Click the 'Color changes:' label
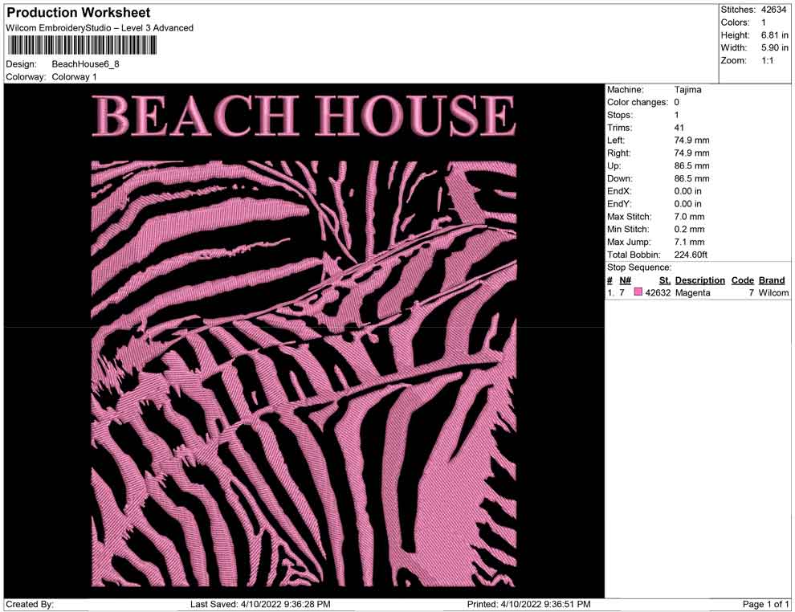 click(x=638, y=103)
